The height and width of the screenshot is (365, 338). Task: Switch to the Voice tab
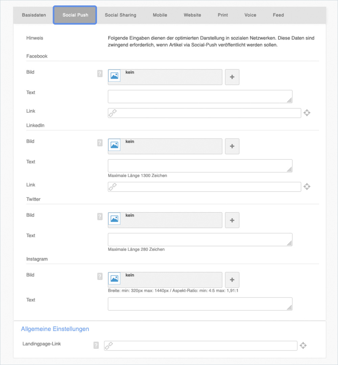click(250, 15)
